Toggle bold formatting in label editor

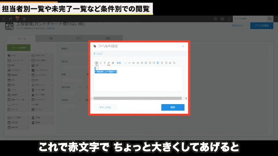click(96, 63)
